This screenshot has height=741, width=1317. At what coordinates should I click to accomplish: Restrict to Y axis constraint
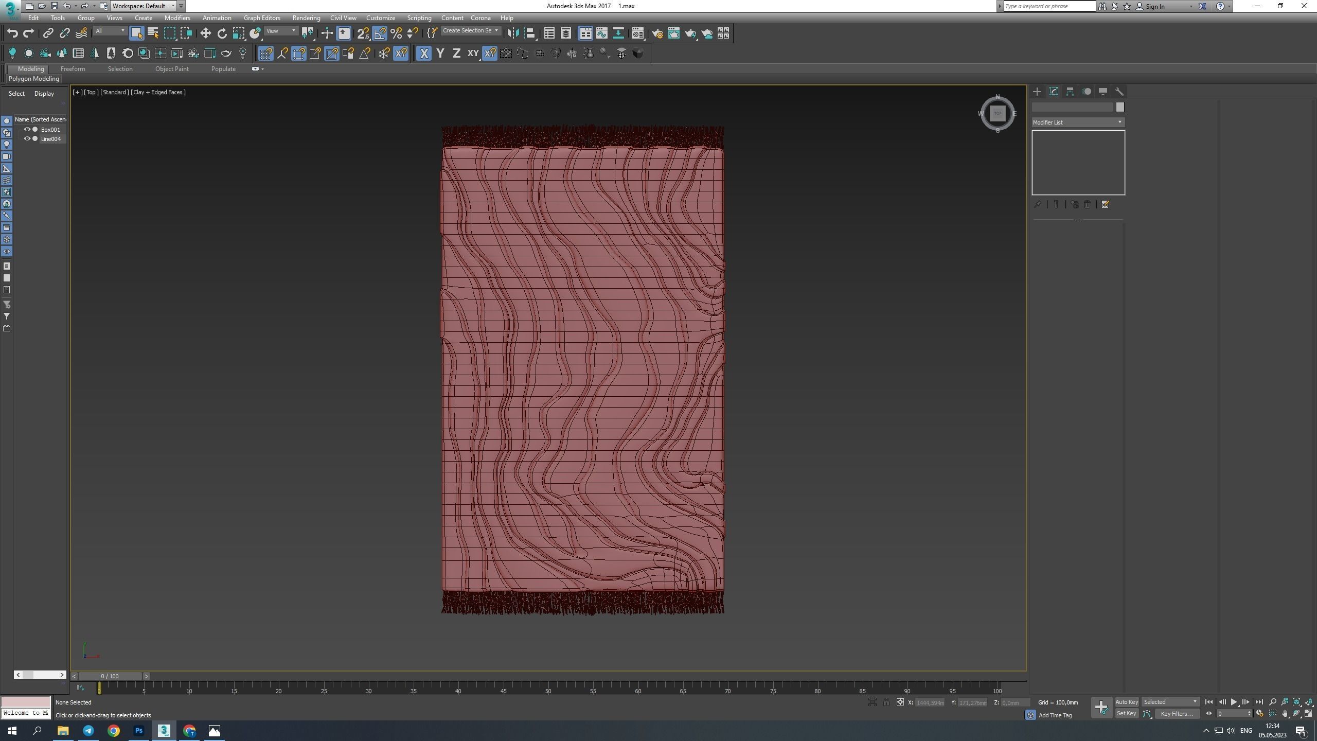click(x=440, y=53)
